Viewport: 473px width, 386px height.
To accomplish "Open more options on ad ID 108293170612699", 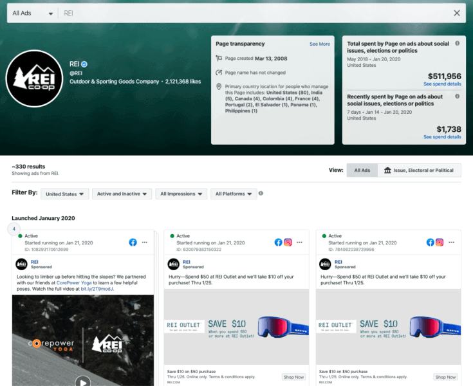I will pos(145,242).
